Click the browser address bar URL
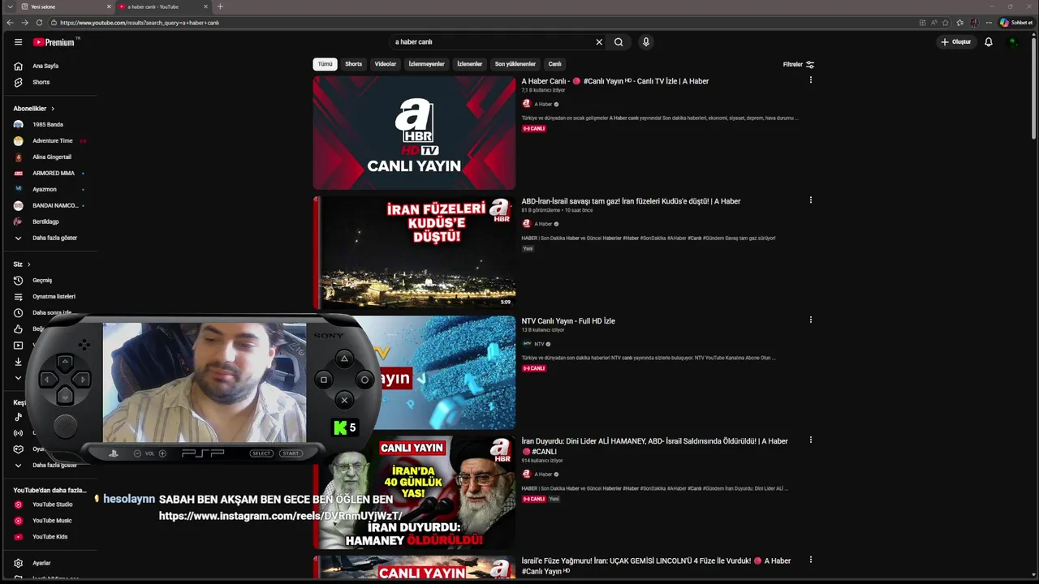This screenshot has width=1039, height=584. 140,23
